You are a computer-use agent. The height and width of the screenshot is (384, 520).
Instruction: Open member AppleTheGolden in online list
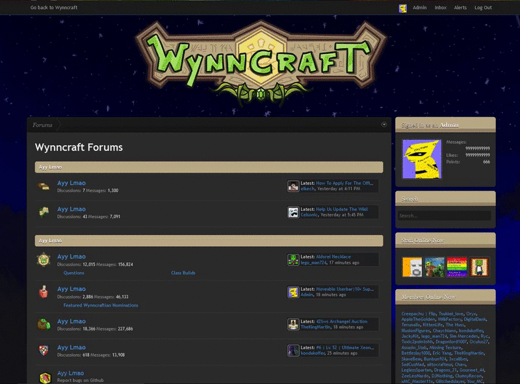pyautogui.click(x=418, y=319)
